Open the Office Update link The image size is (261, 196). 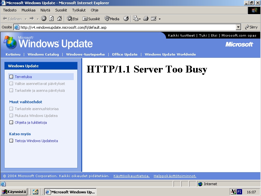125,55
